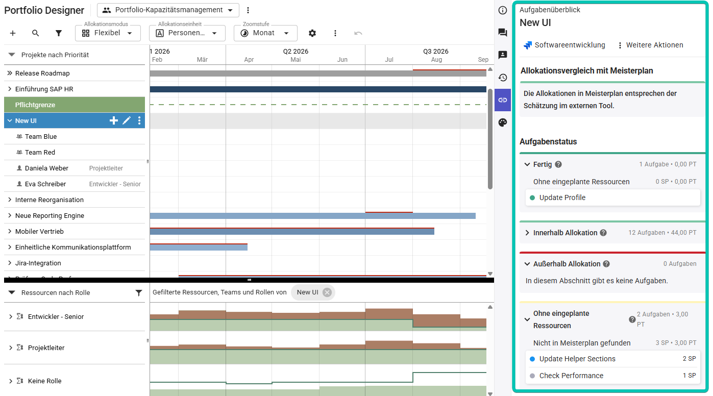Click the help icon beside Außerhalb Allokation
713x396 pixels.
(x=606, y=264)
